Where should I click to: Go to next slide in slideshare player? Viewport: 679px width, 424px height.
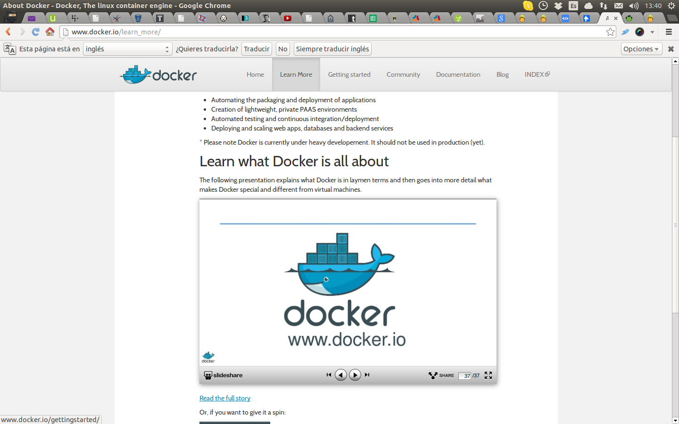click(355, 375)
